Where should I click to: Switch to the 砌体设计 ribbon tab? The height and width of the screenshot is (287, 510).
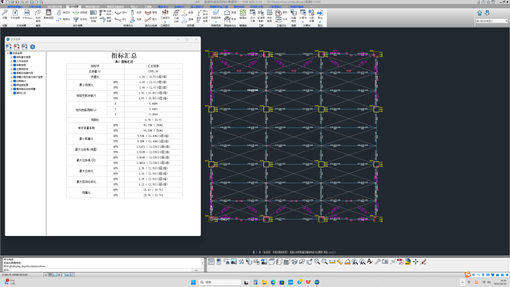(x=163, y=7)
